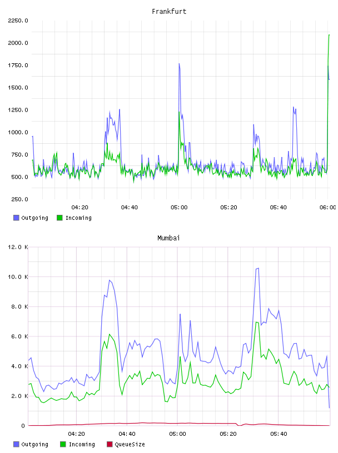The width and height of the screenshot is (338, 453).
Task: Click the 6.0 K y-axis label in Mumbai chart
Action: 19,336
